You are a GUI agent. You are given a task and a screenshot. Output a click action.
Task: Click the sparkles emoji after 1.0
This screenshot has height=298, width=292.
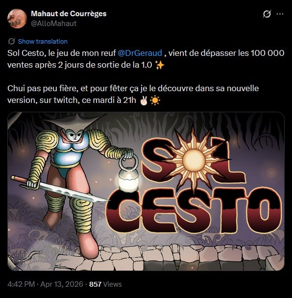click(x=160, y=65)
